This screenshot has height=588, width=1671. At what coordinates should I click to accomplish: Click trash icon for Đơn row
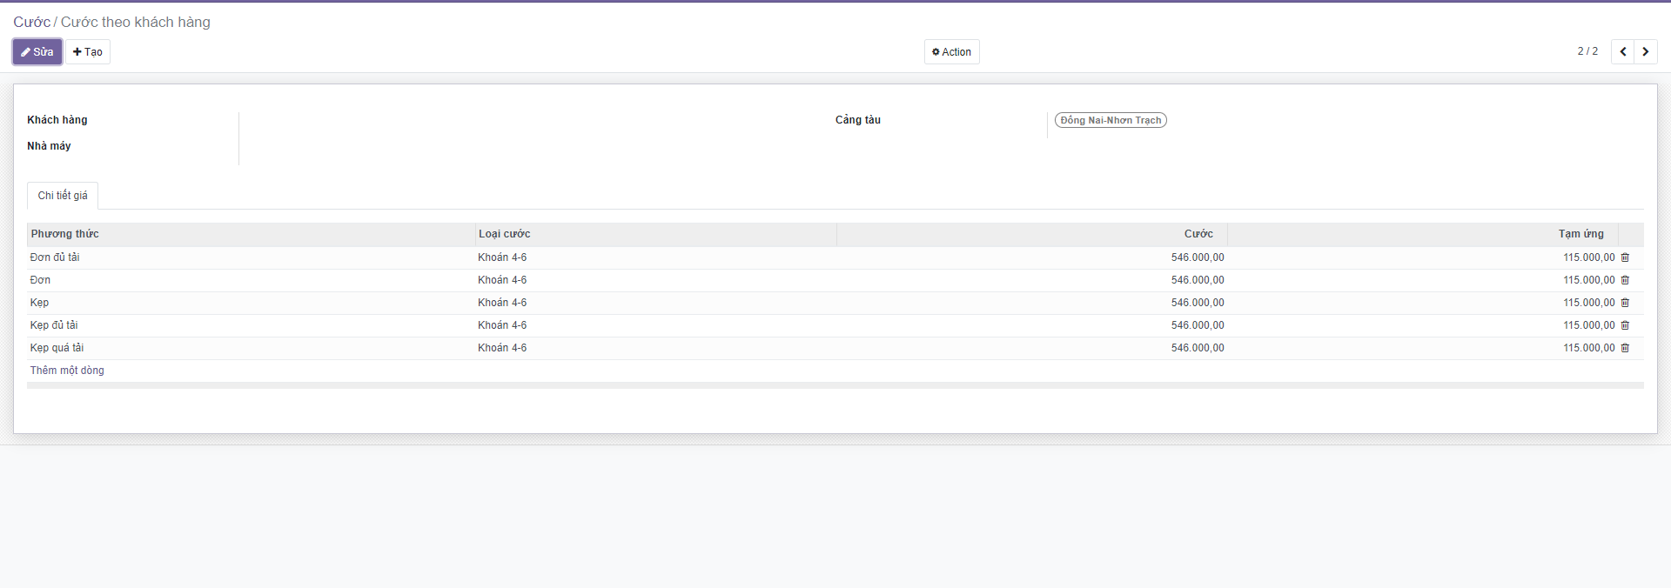coord(1624,280)
